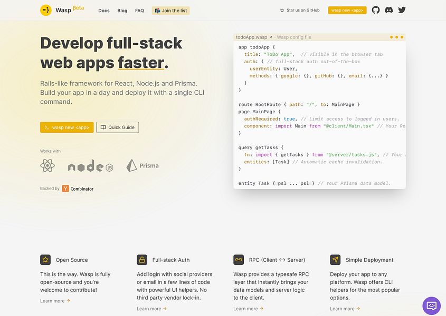Click the Full-stack Auth lock icon
Screen dimensions: 446x316
tap(142, 260)
